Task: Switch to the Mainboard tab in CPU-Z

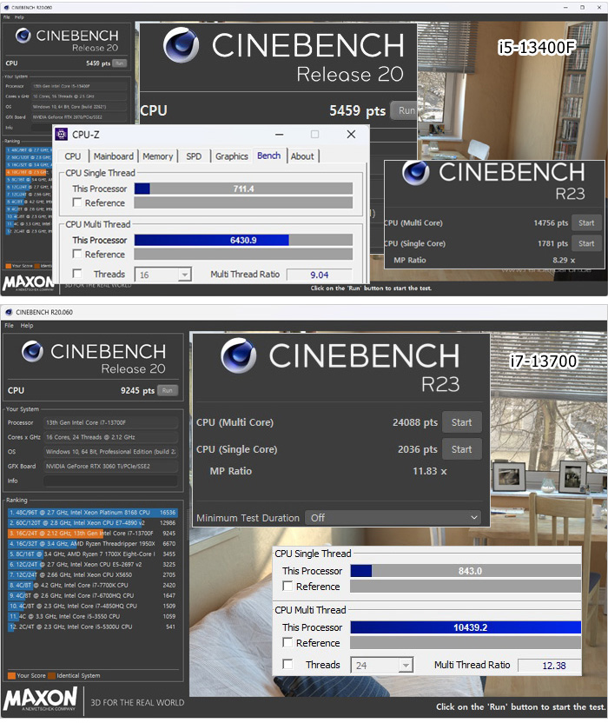Action: point(114,156)
